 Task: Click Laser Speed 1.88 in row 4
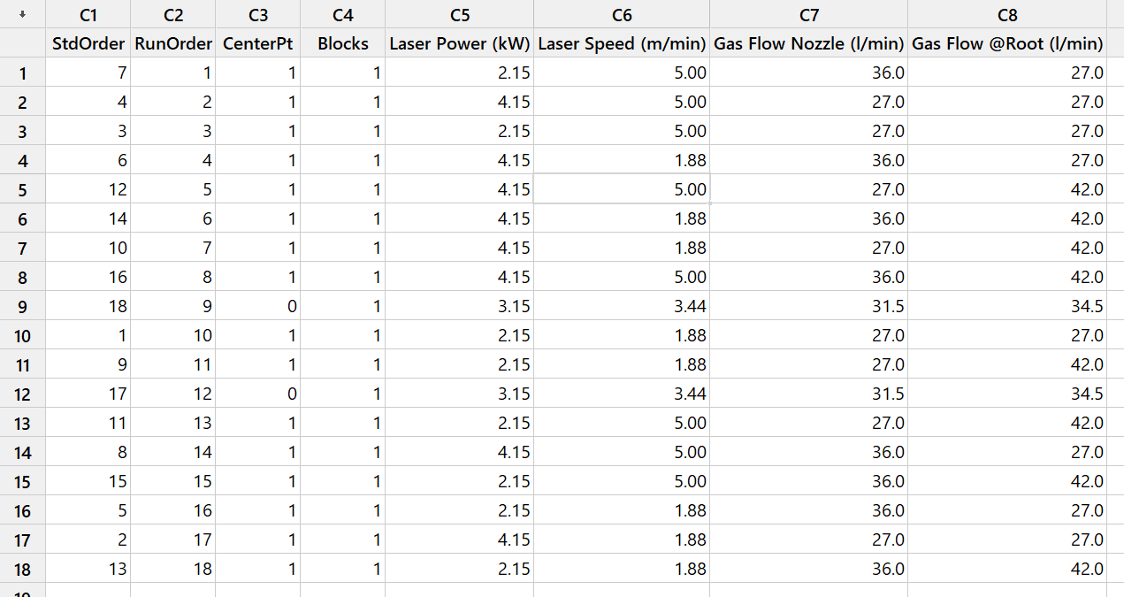point(622,160)
